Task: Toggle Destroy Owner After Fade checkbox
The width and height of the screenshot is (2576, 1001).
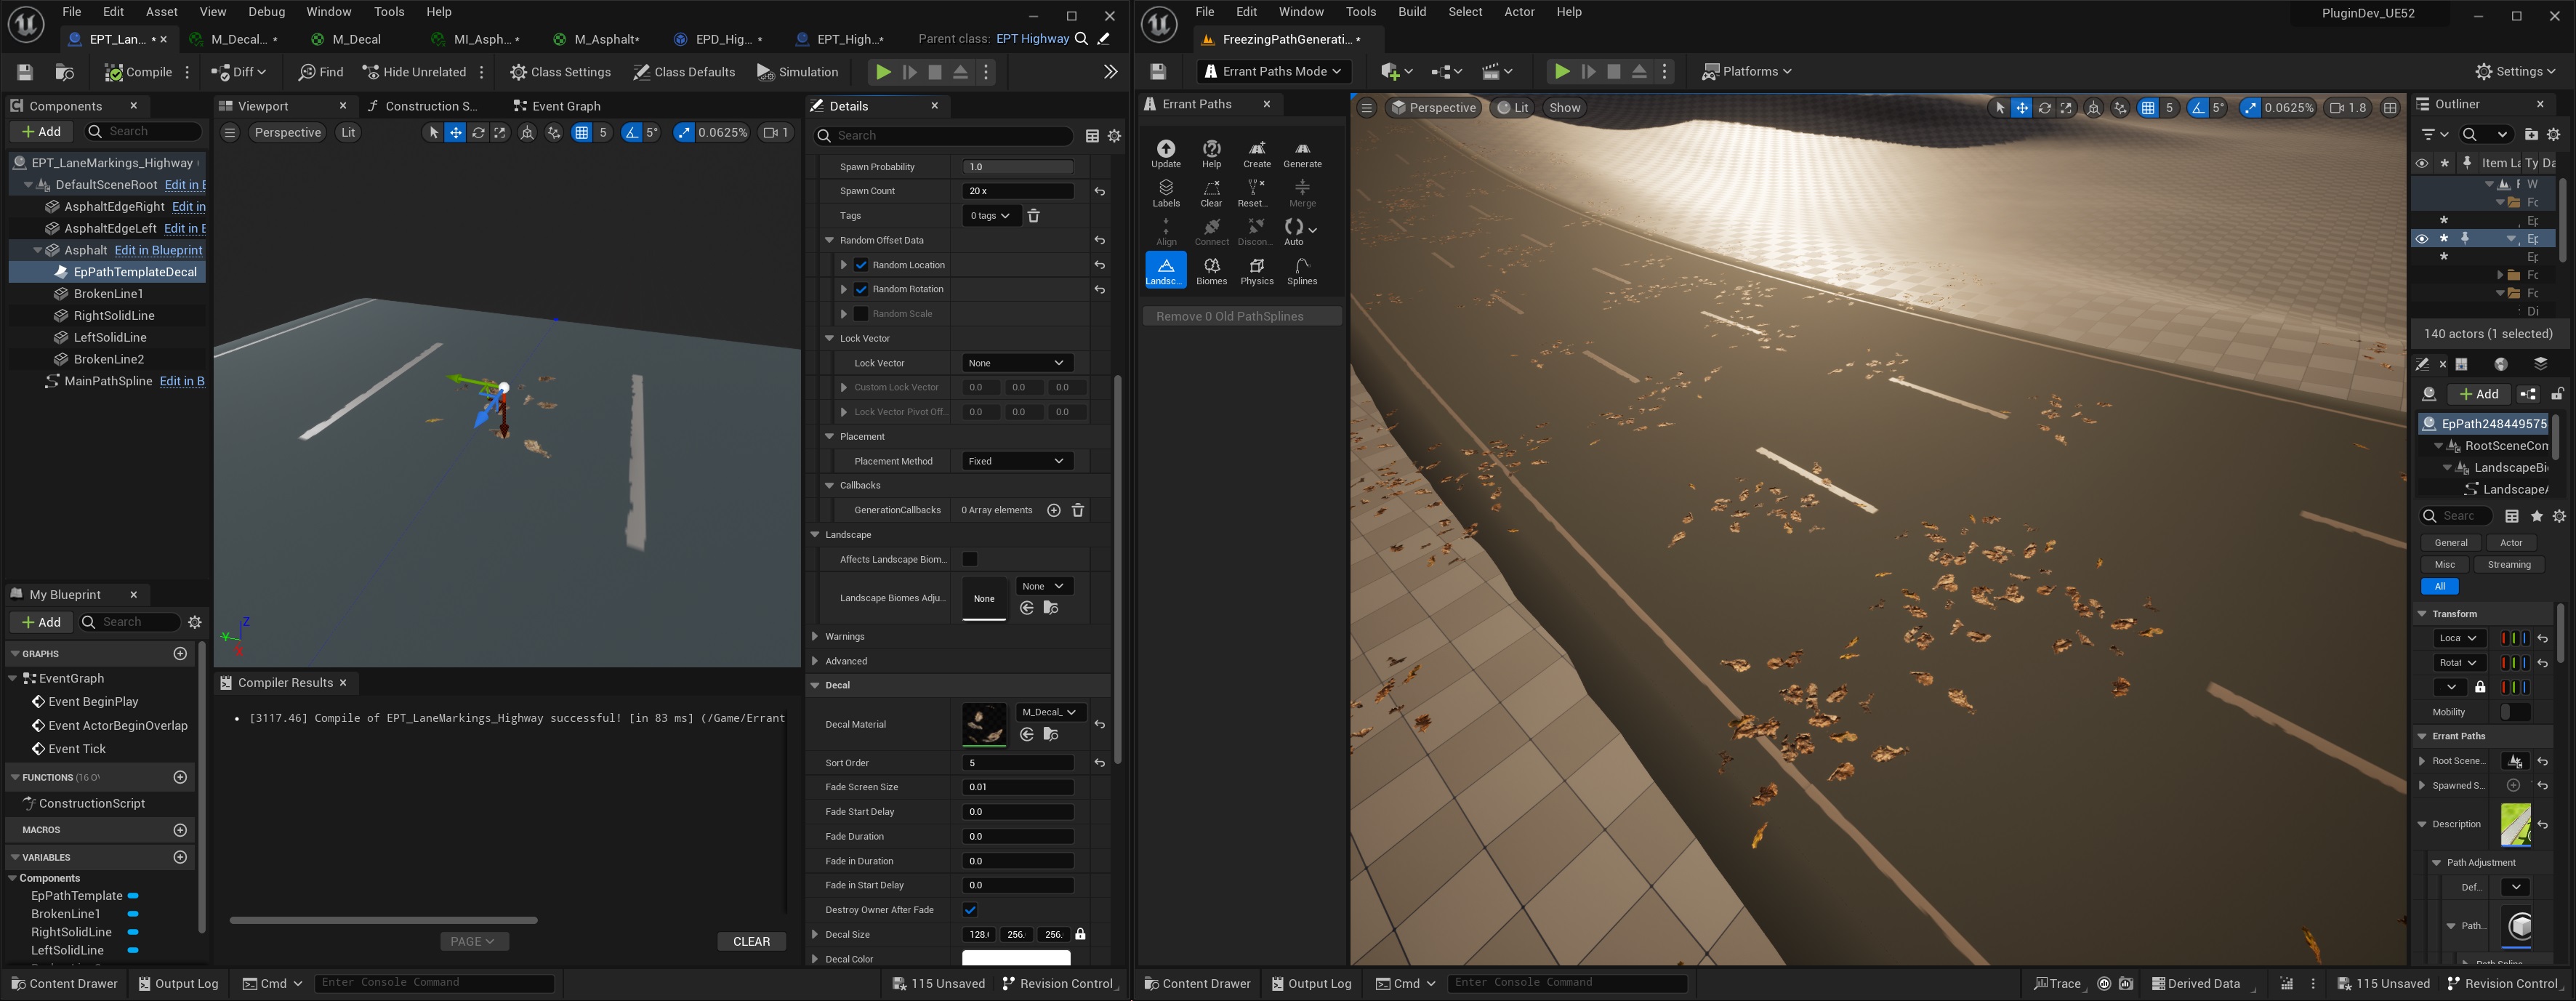Action: click(969, 910)
